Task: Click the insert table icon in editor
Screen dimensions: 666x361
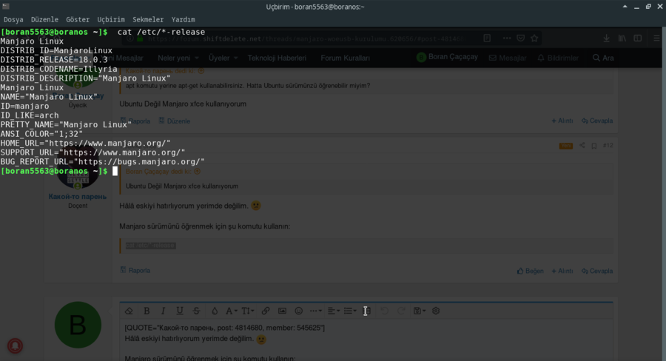Action: (366, 311)
